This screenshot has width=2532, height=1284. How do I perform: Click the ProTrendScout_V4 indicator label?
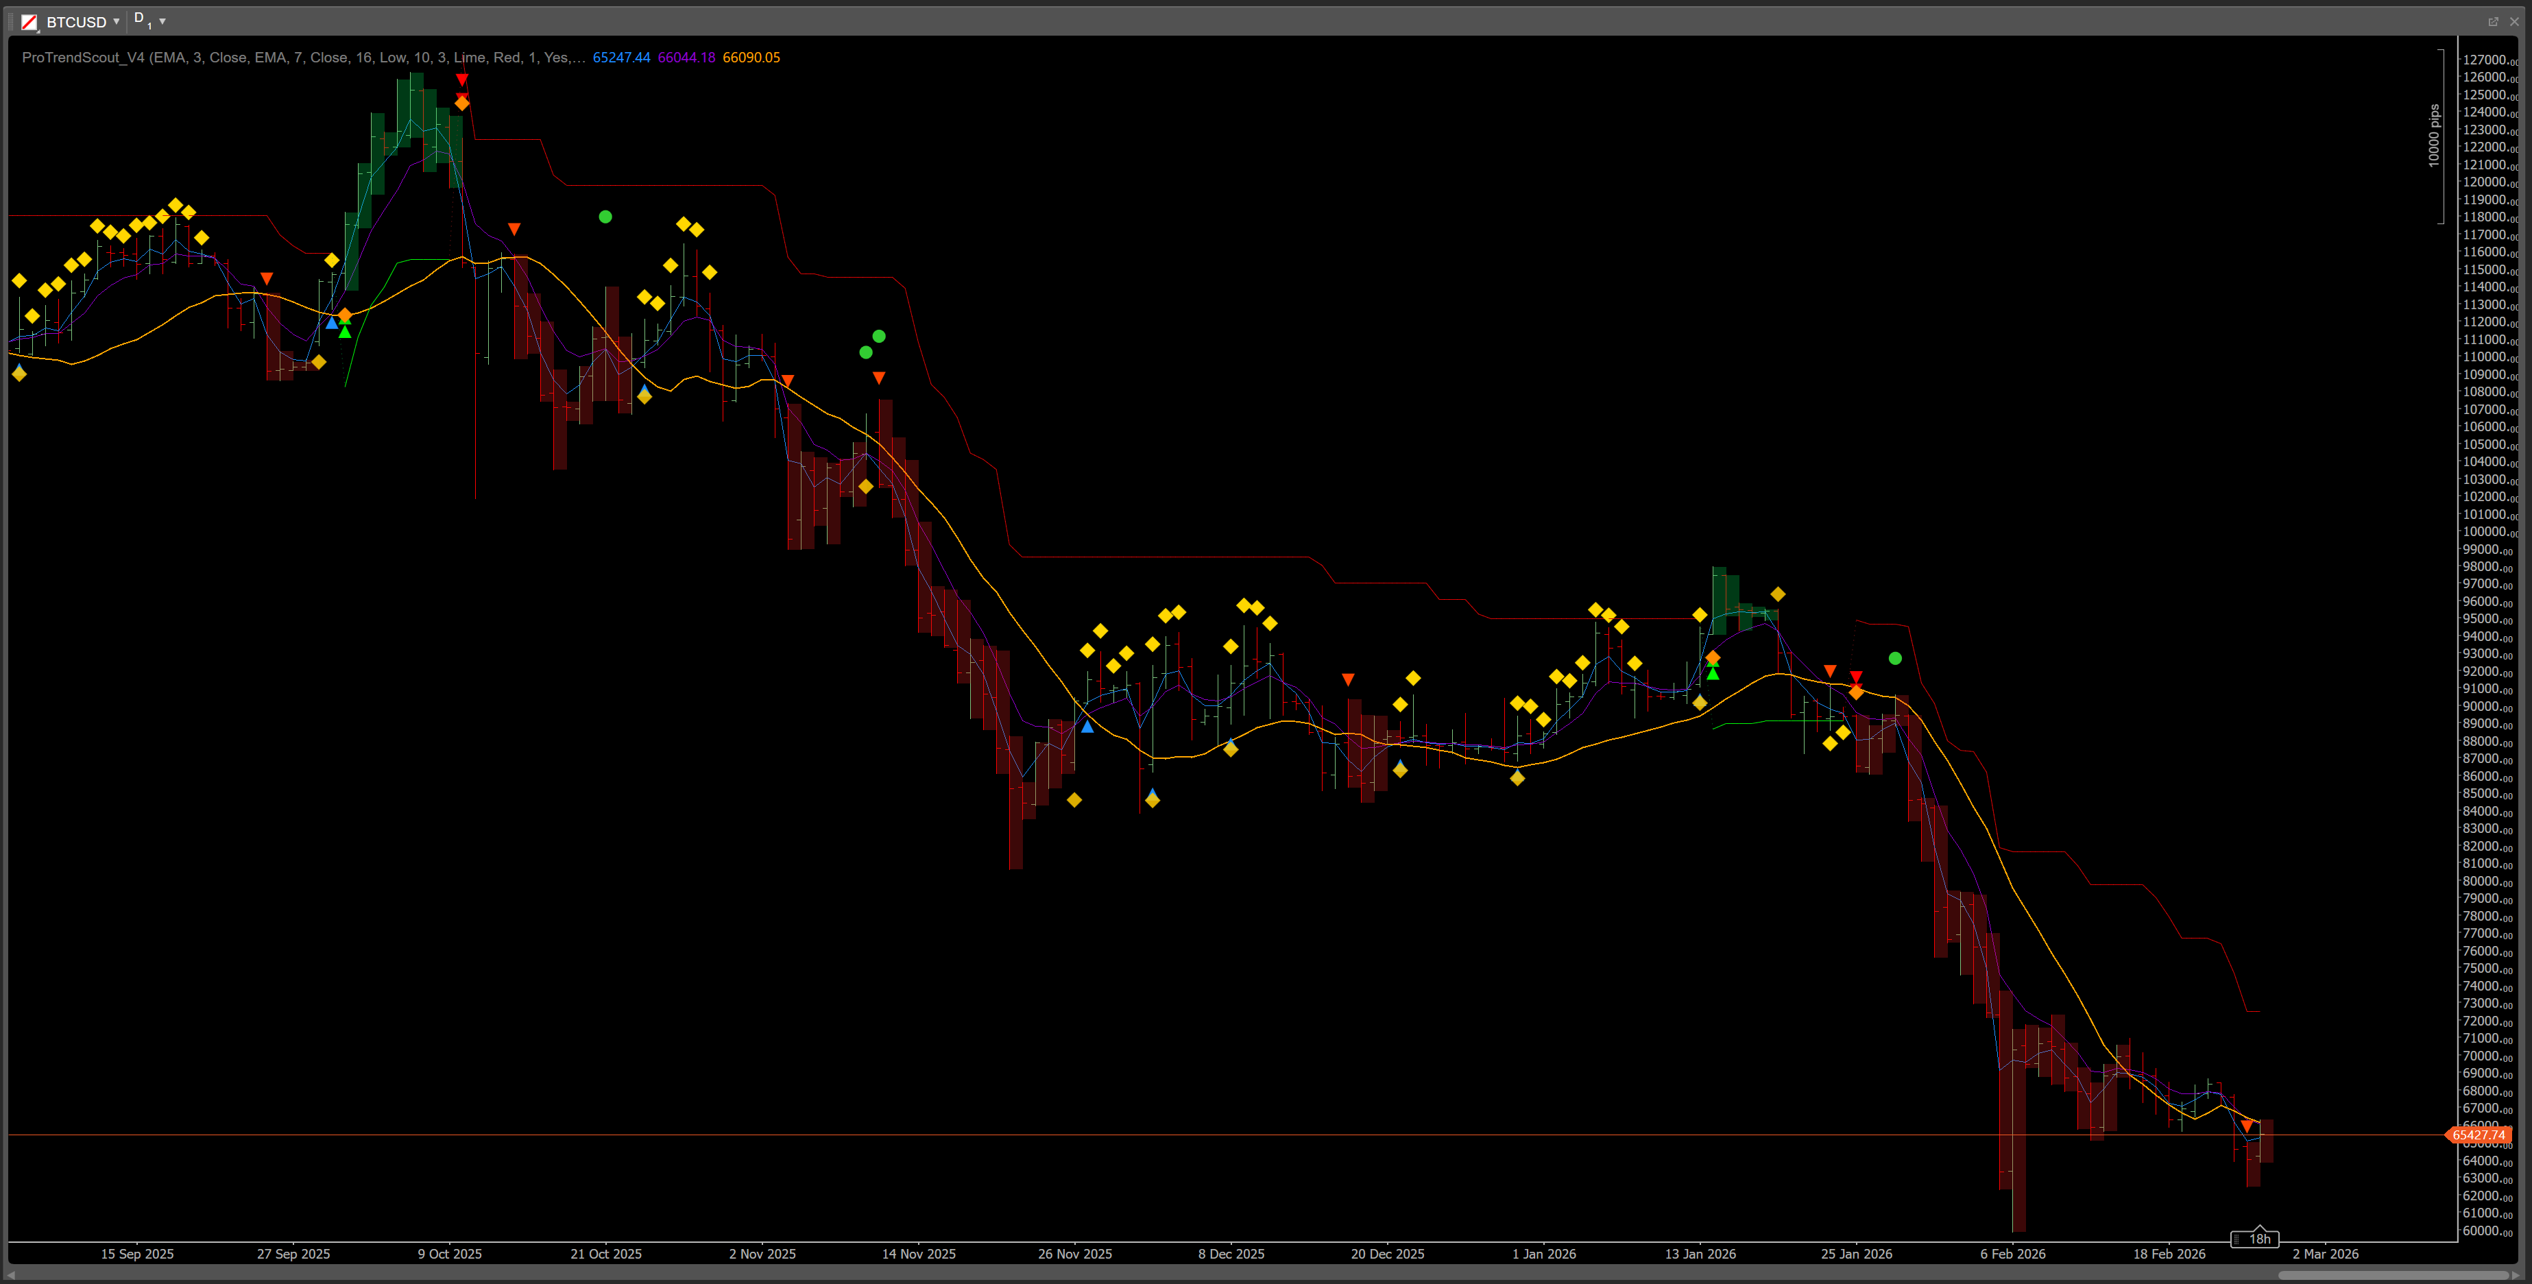[x=84, y=58]
